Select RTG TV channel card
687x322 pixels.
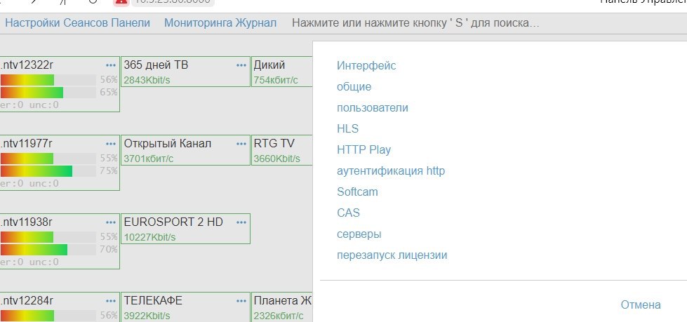pos(282,150)
